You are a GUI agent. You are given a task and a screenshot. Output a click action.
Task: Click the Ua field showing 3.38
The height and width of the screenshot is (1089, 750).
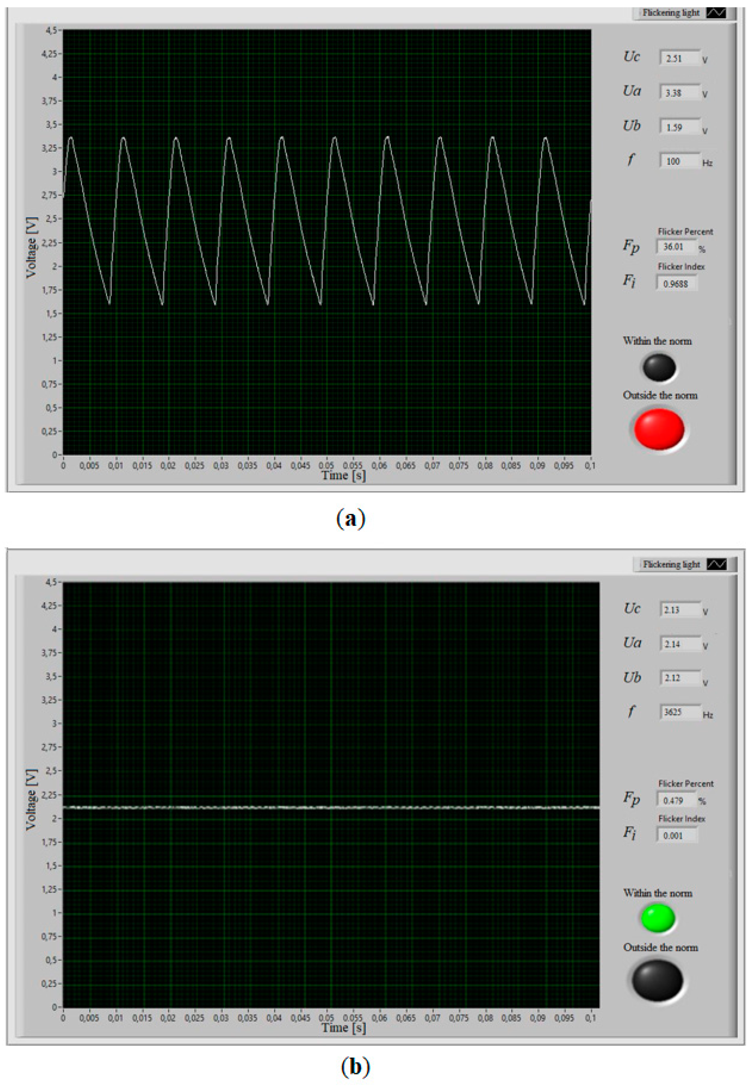[x=679, y=92]
